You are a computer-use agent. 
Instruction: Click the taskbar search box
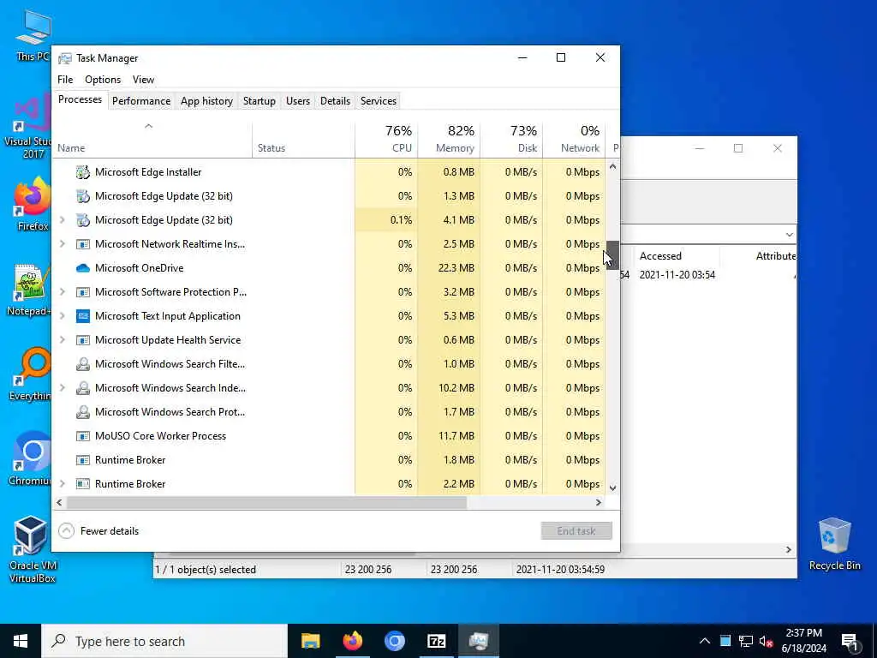coord(164,641)
